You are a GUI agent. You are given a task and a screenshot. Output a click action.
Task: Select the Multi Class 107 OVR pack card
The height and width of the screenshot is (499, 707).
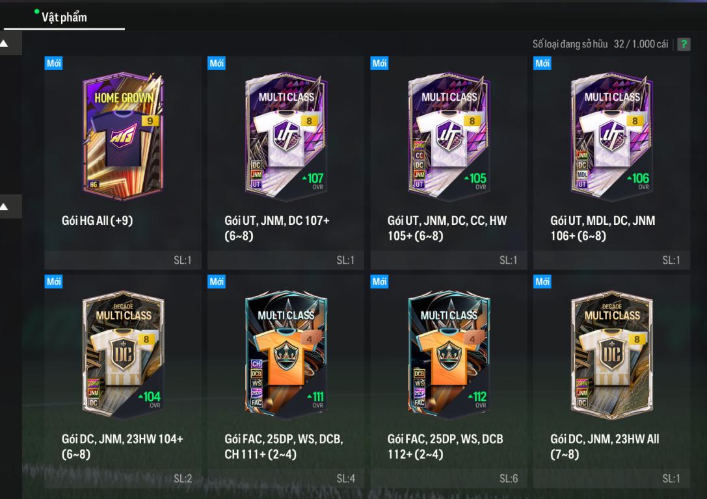[286, 136]
